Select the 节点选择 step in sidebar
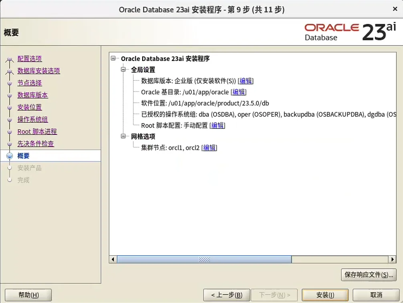 coord(29,83)
